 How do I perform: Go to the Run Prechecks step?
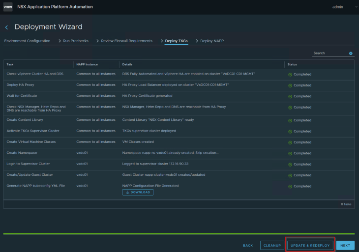click(76, 41)
